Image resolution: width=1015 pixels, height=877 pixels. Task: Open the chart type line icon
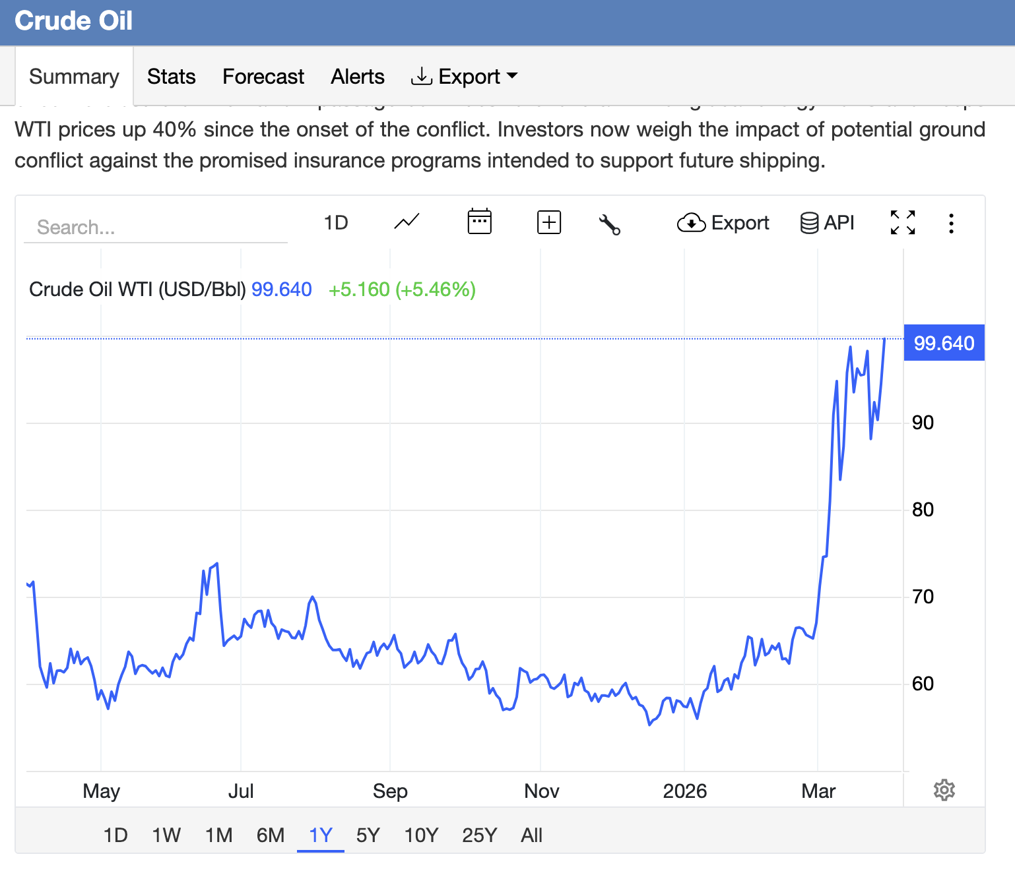click(x=407, y=223)
